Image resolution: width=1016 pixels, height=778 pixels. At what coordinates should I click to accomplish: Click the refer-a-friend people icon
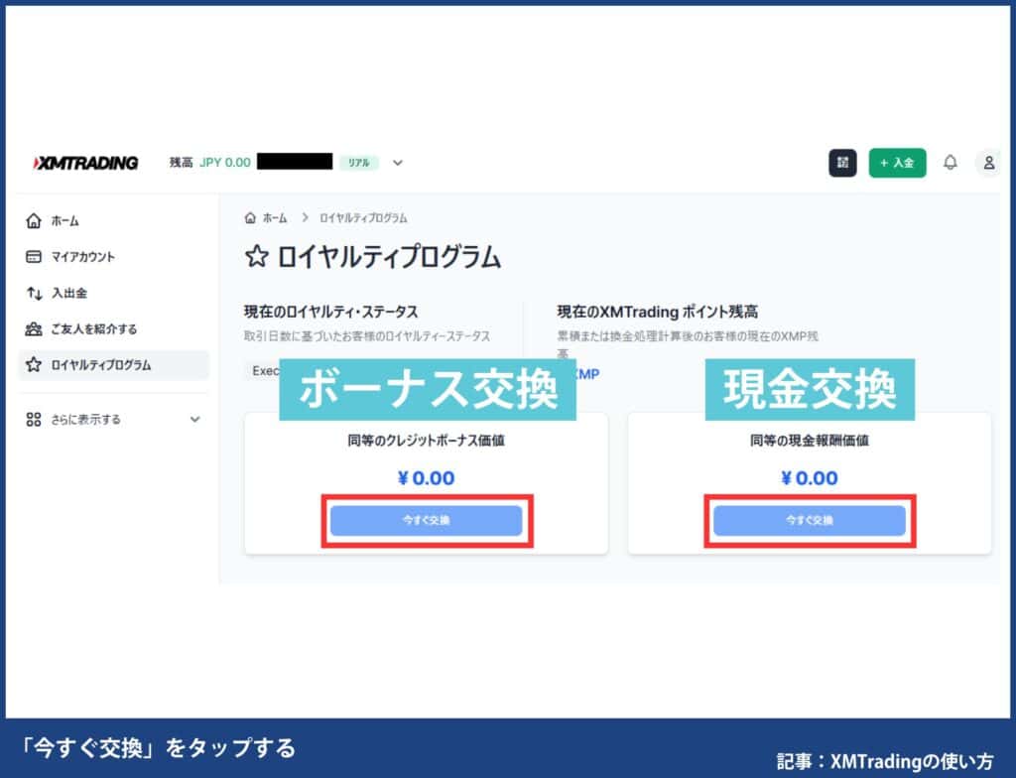pos(34,328)
